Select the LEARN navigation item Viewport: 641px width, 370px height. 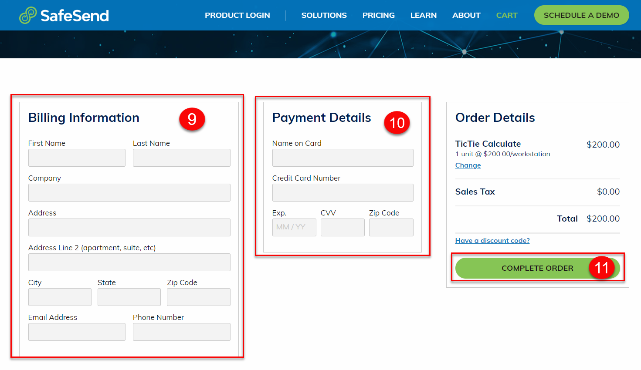pos(423,15)
